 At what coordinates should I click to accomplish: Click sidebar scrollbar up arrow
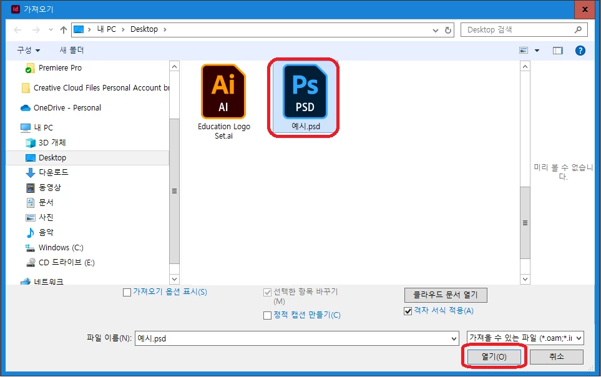pos(174,66)
